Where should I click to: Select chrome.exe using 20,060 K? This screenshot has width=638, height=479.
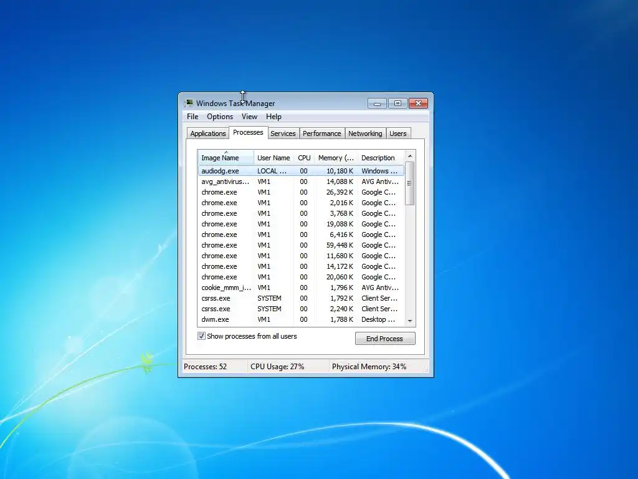(301, 277)
